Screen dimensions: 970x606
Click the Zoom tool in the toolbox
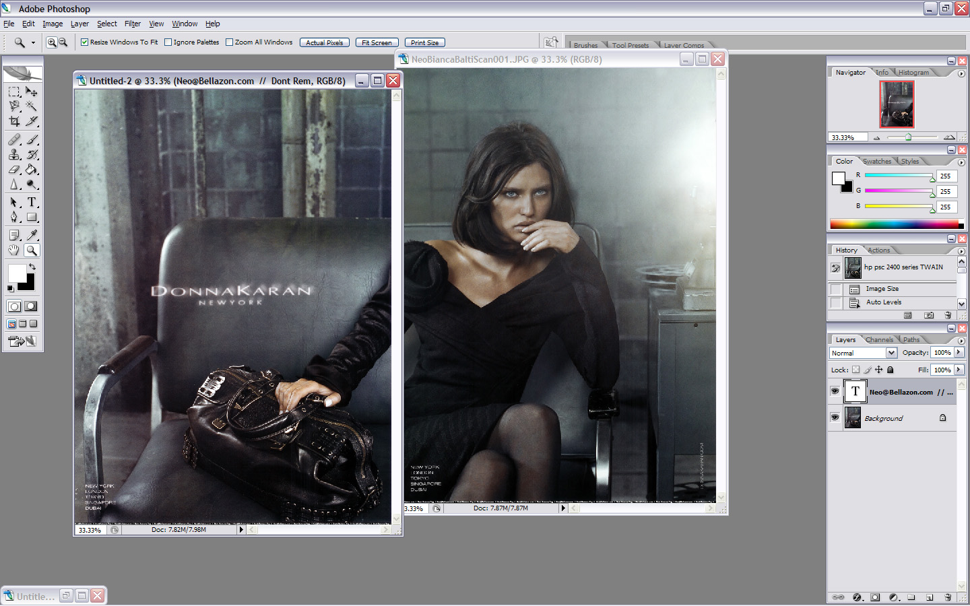click(x=31, y=250)
